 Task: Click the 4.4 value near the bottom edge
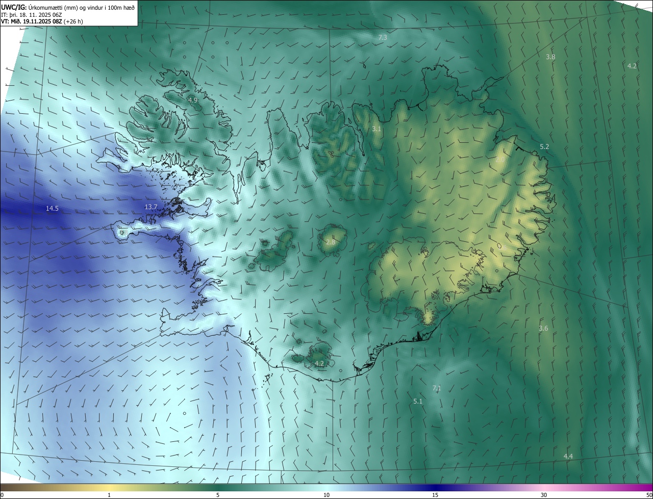point(568,456)
